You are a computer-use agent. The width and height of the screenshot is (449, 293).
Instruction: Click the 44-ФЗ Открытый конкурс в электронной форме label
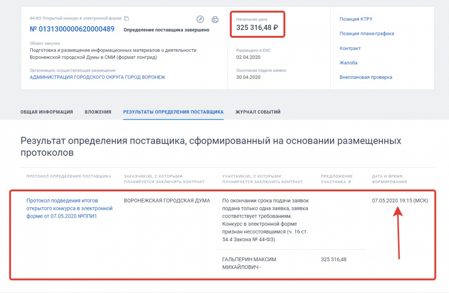click(76, 18)
